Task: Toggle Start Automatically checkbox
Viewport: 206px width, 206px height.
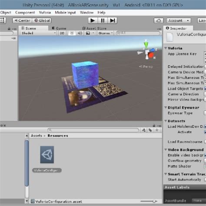Action: 205,179
